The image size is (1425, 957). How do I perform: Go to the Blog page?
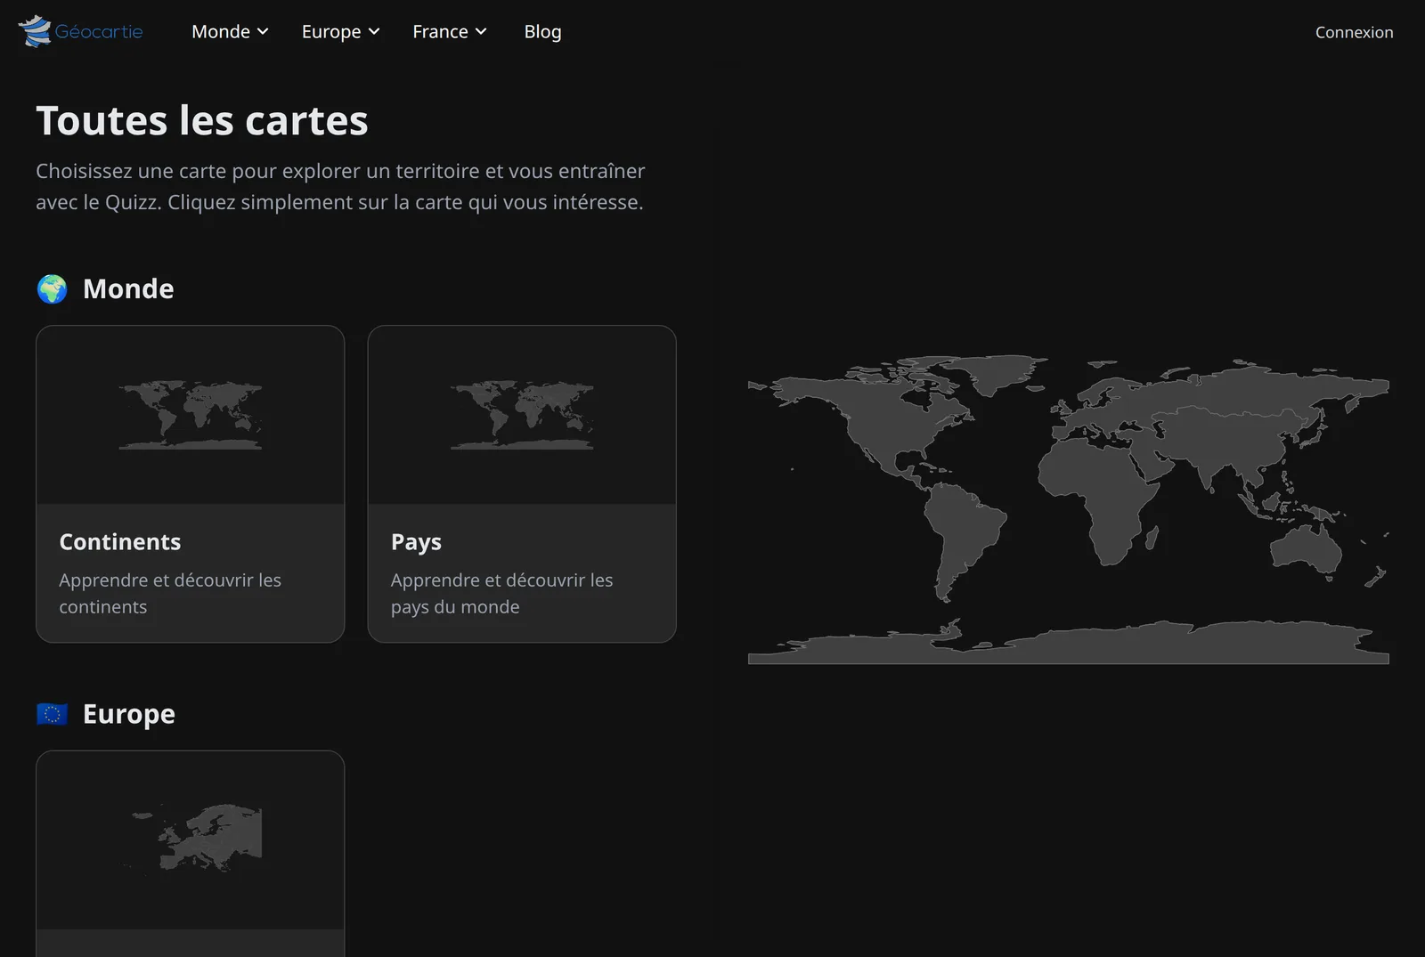pos(542,32)
